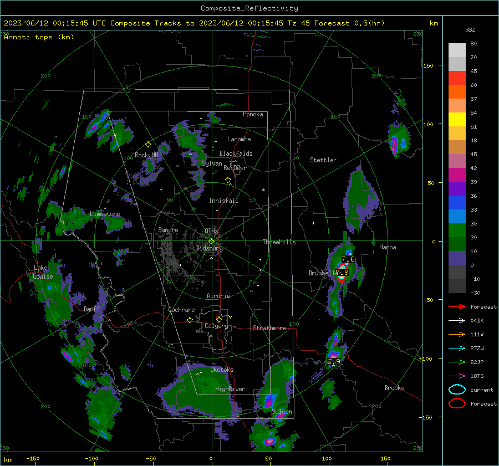This screenshot has height=466, width=499.
Task: Click the 6.9 storm top label
Action: (334, 361)
